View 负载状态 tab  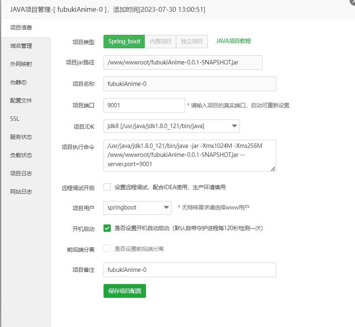pos(21,155)
